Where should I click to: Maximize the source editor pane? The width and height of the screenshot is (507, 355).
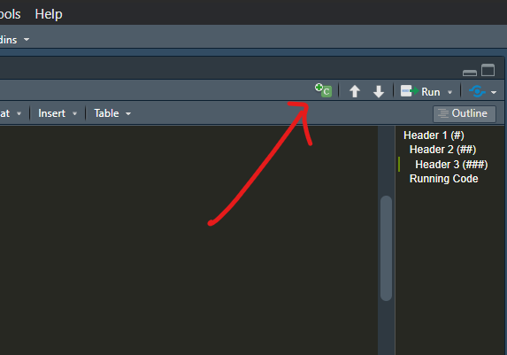click(x=488, y=70)
